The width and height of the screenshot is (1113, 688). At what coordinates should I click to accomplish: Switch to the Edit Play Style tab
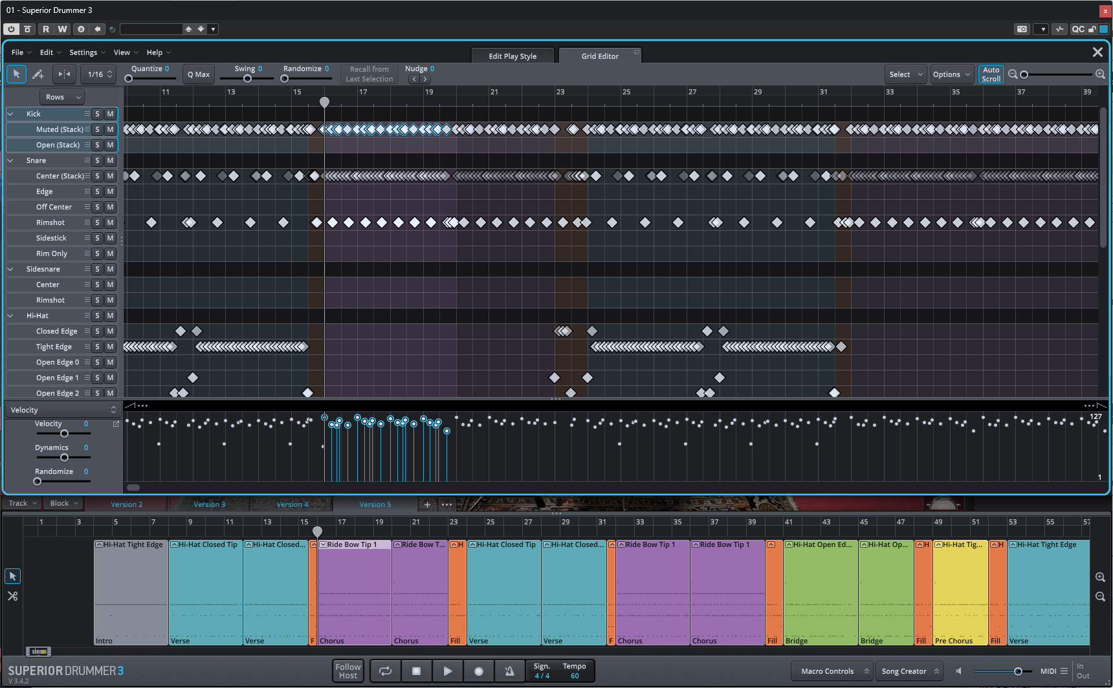point(512,56)
